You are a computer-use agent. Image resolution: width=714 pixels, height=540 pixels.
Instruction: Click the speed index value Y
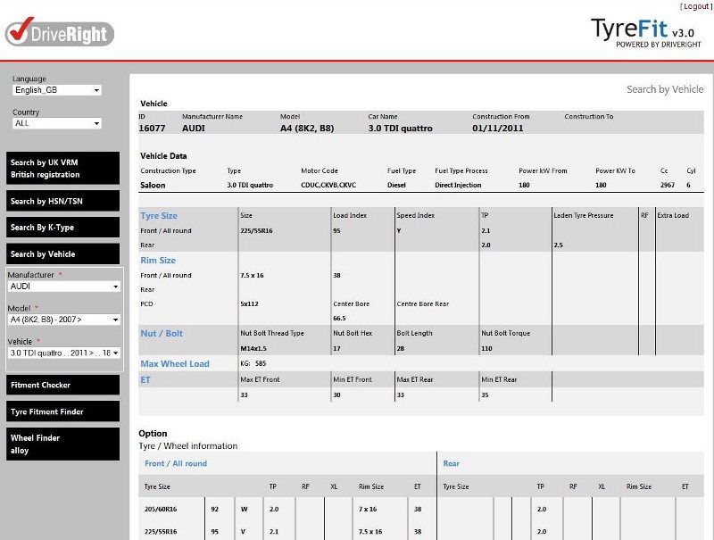(399, 231)
